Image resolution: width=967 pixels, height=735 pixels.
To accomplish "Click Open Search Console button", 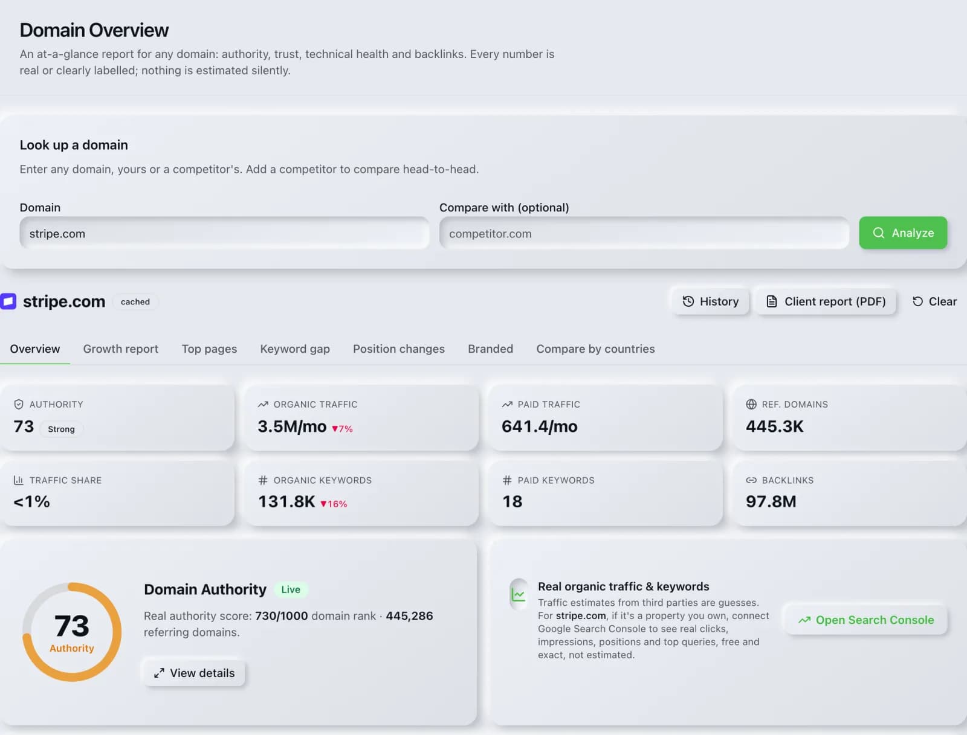I will tap(865, 620).
